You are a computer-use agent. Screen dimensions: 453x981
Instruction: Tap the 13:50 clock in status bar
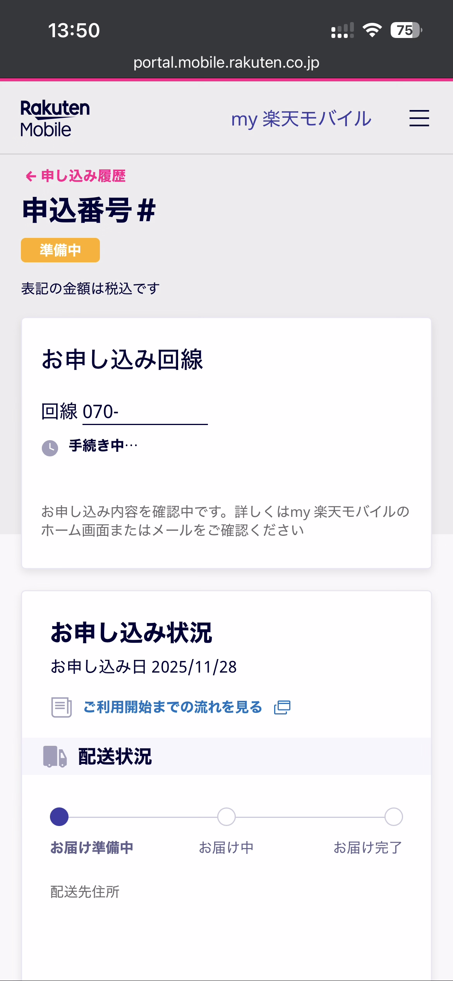(74, 30)
